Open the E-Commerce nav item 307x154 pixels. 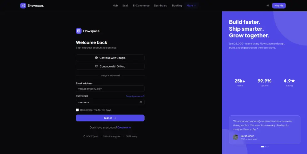point(141,6)
